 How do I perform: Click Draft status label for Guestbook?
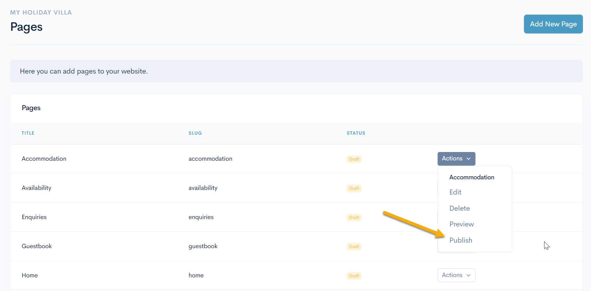pyautogui.click(x=354, y=247)
